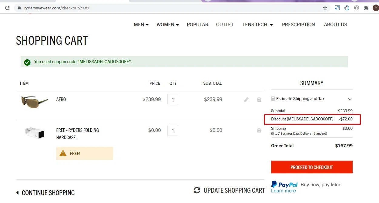Click the gray circular extension icon

click(357, 8)
